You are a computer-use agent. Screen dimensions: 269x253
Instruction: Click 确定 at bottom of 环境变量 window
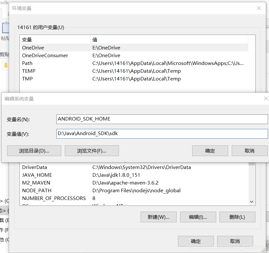[x=196, y=241]
